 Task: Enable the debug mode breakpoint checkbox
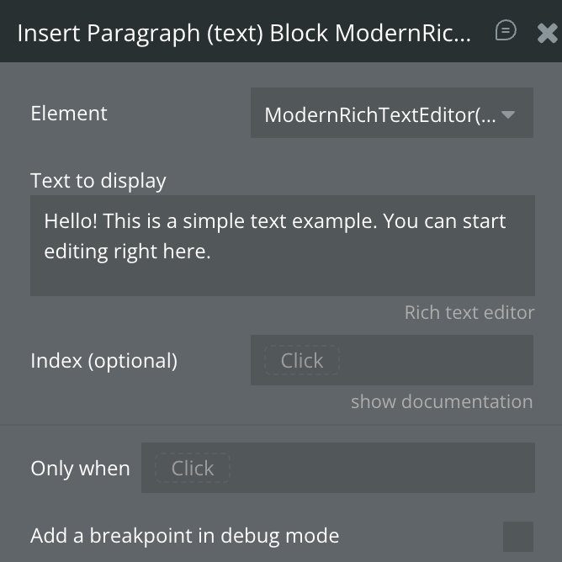click(x=517, y=536)
